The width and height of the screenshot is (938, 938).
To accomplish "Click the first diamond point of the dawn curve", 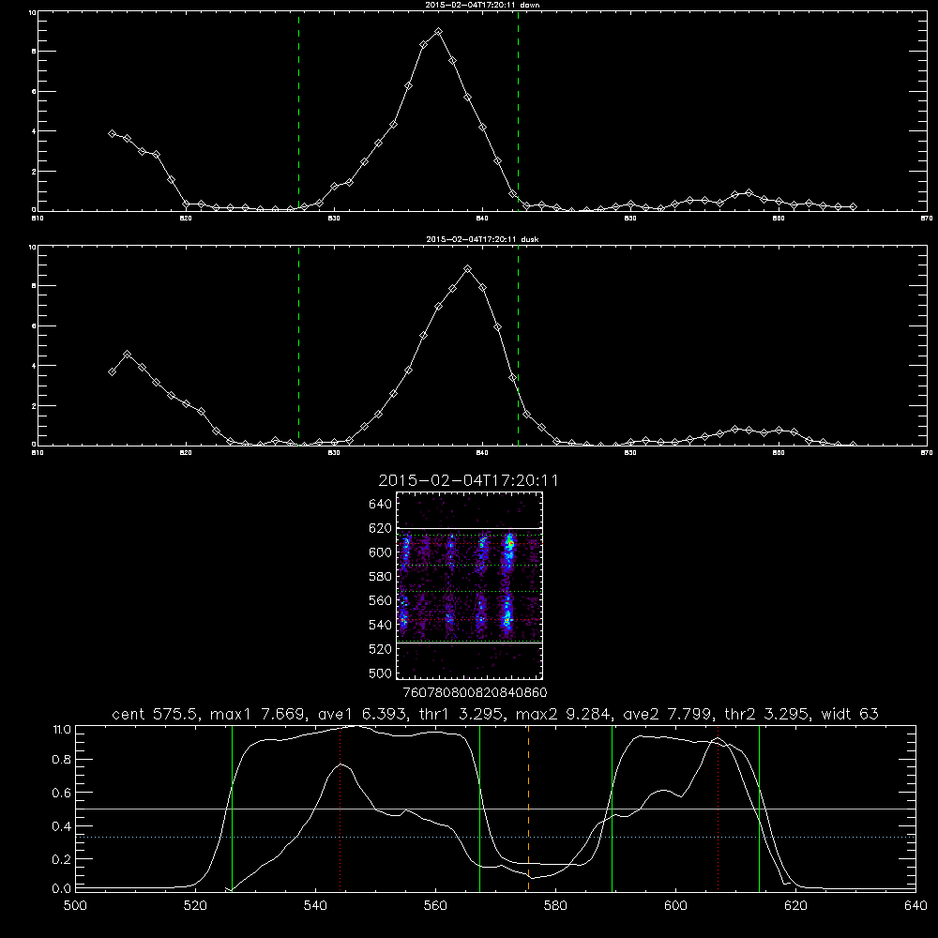I will coord(112,134).
